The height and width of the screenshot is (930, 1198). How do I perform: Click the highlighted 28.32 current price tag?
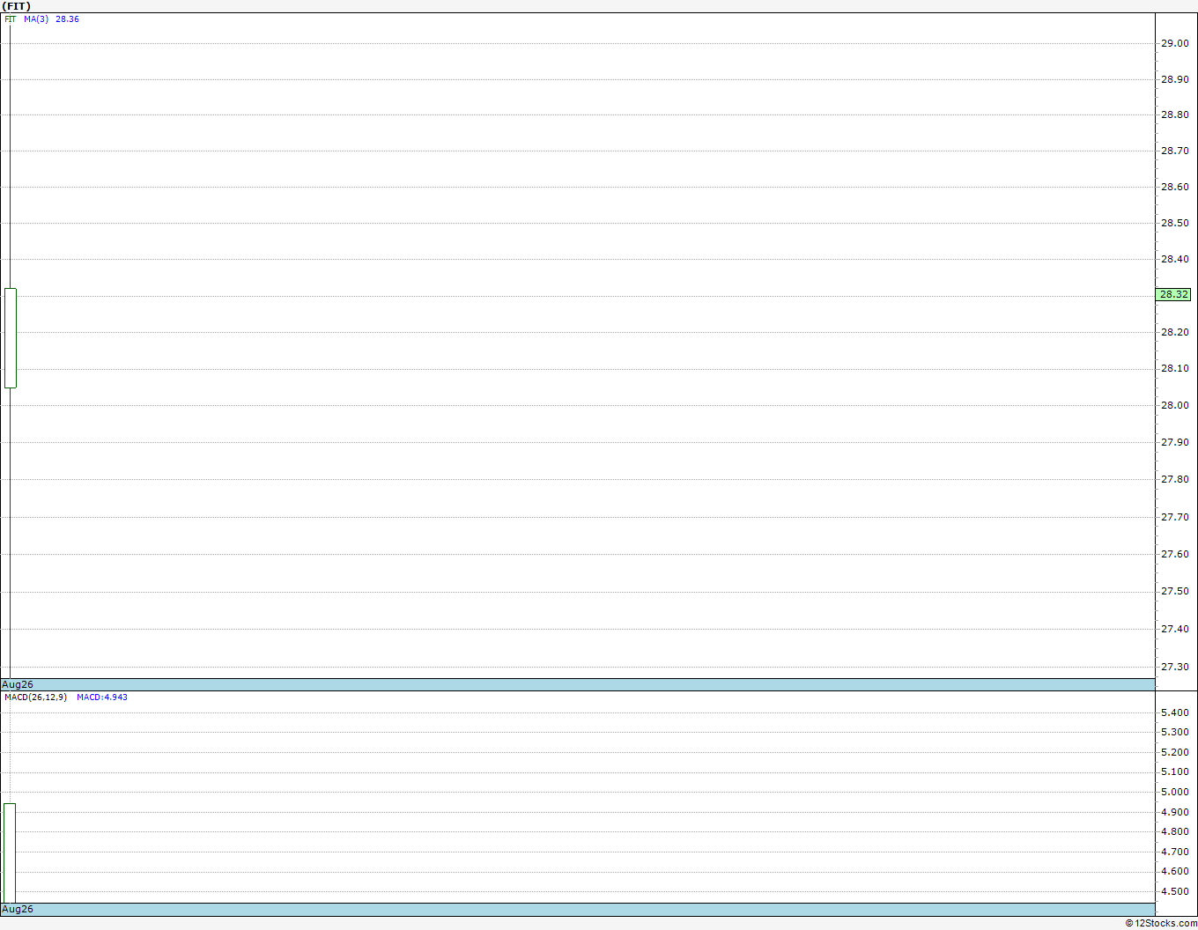click(x=1173, y=294)
